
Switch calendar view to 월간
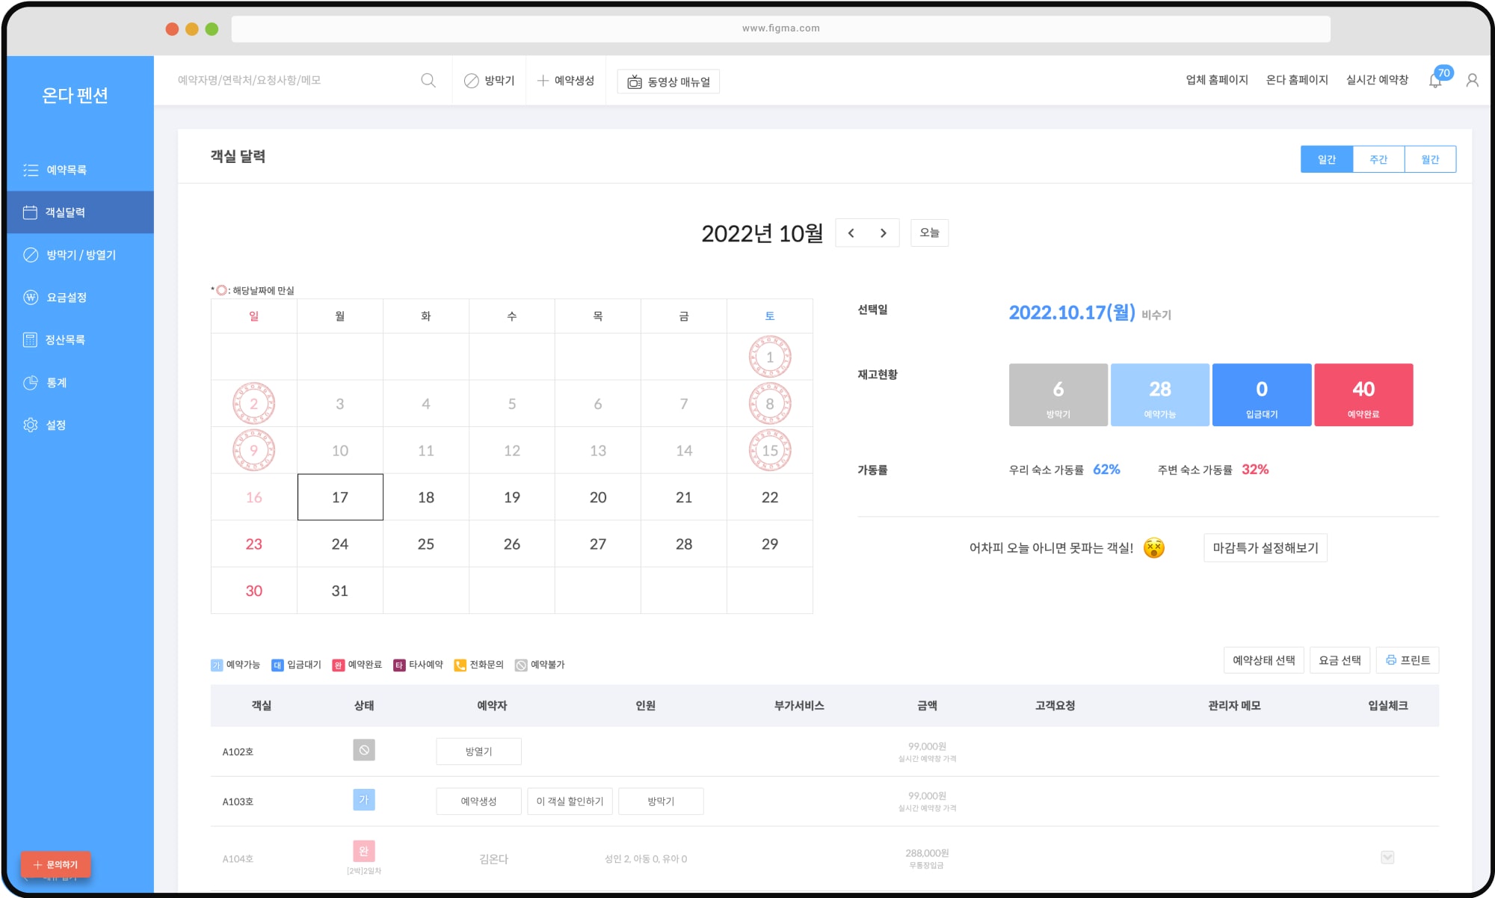click(1429, 159)
